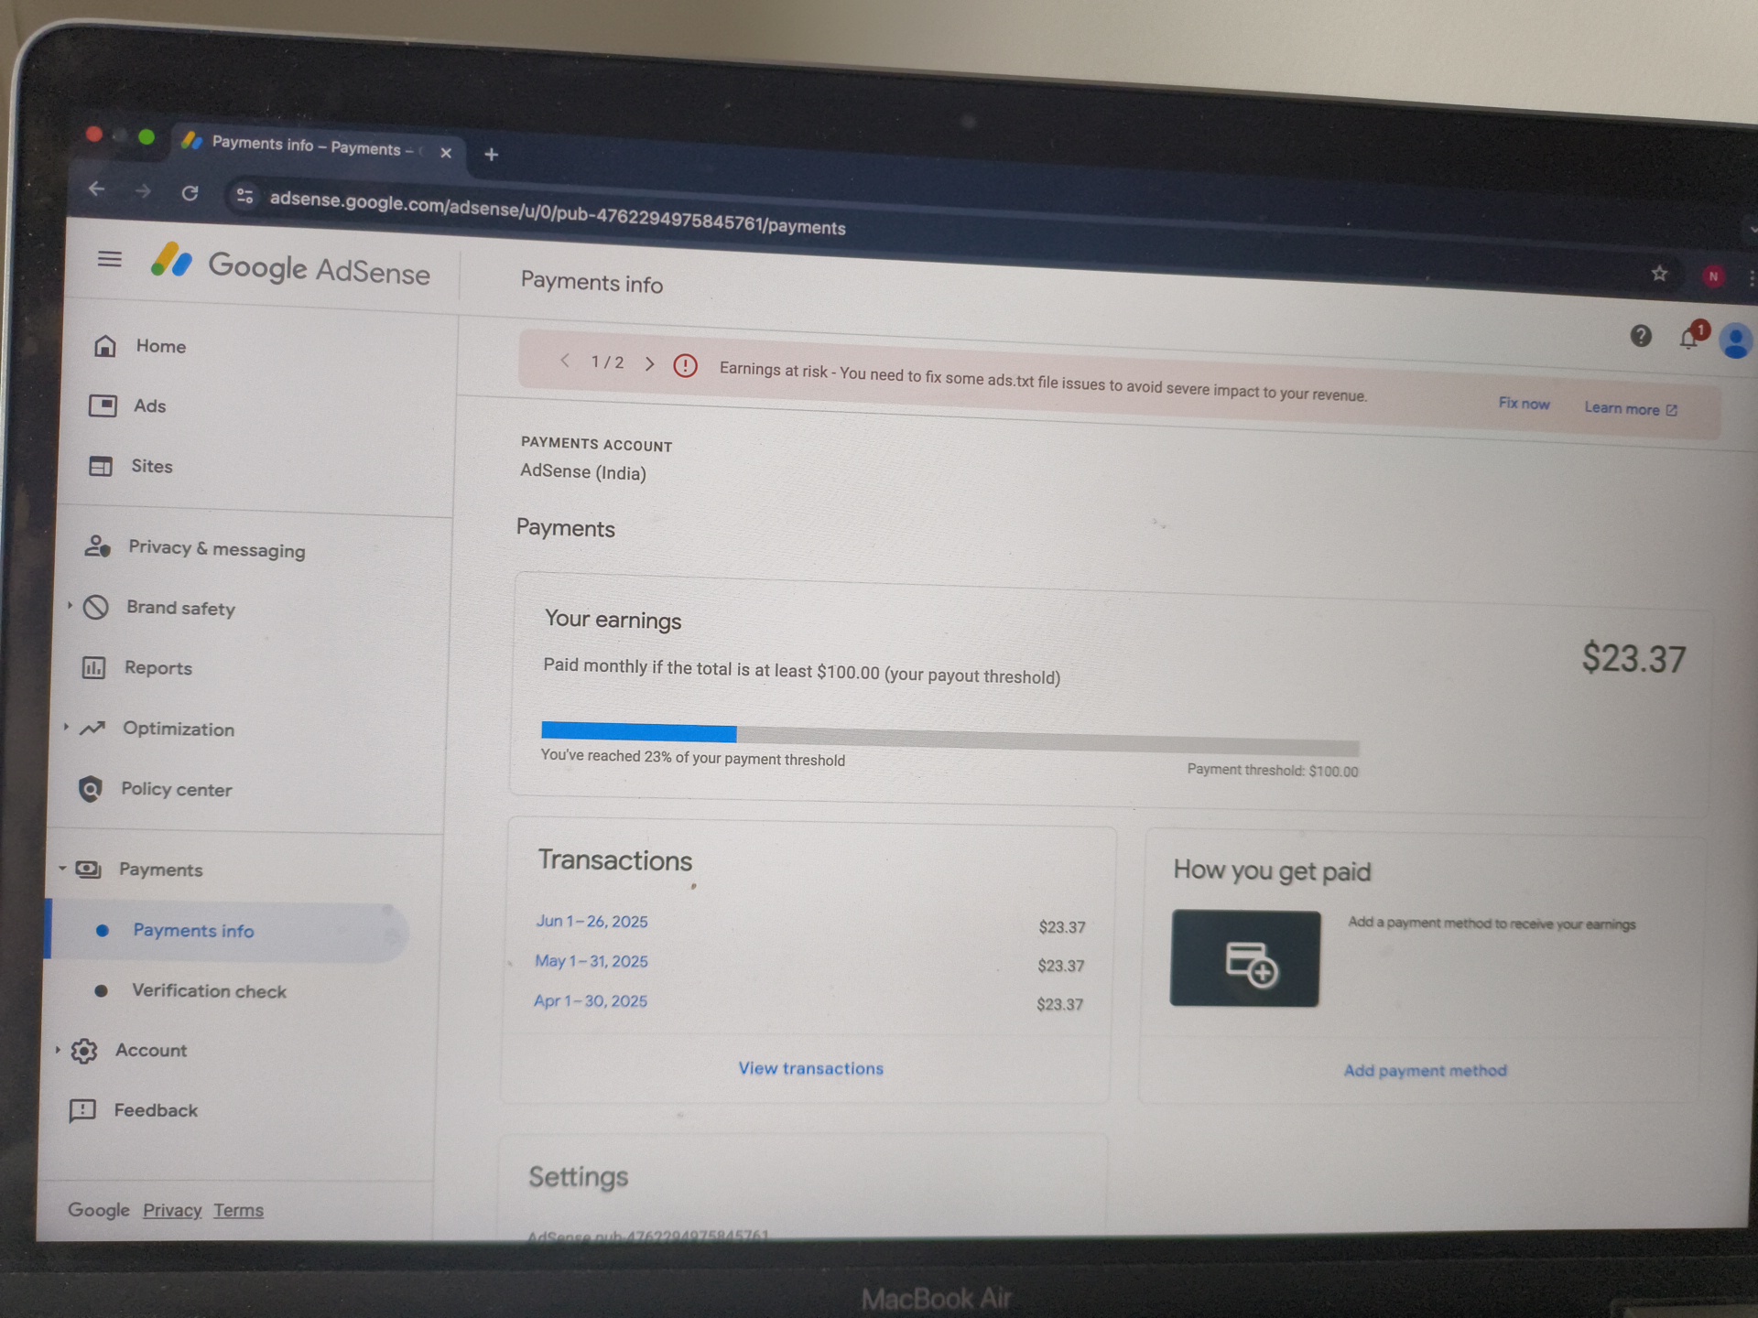Click the Payments money icon

coord(88,869)
